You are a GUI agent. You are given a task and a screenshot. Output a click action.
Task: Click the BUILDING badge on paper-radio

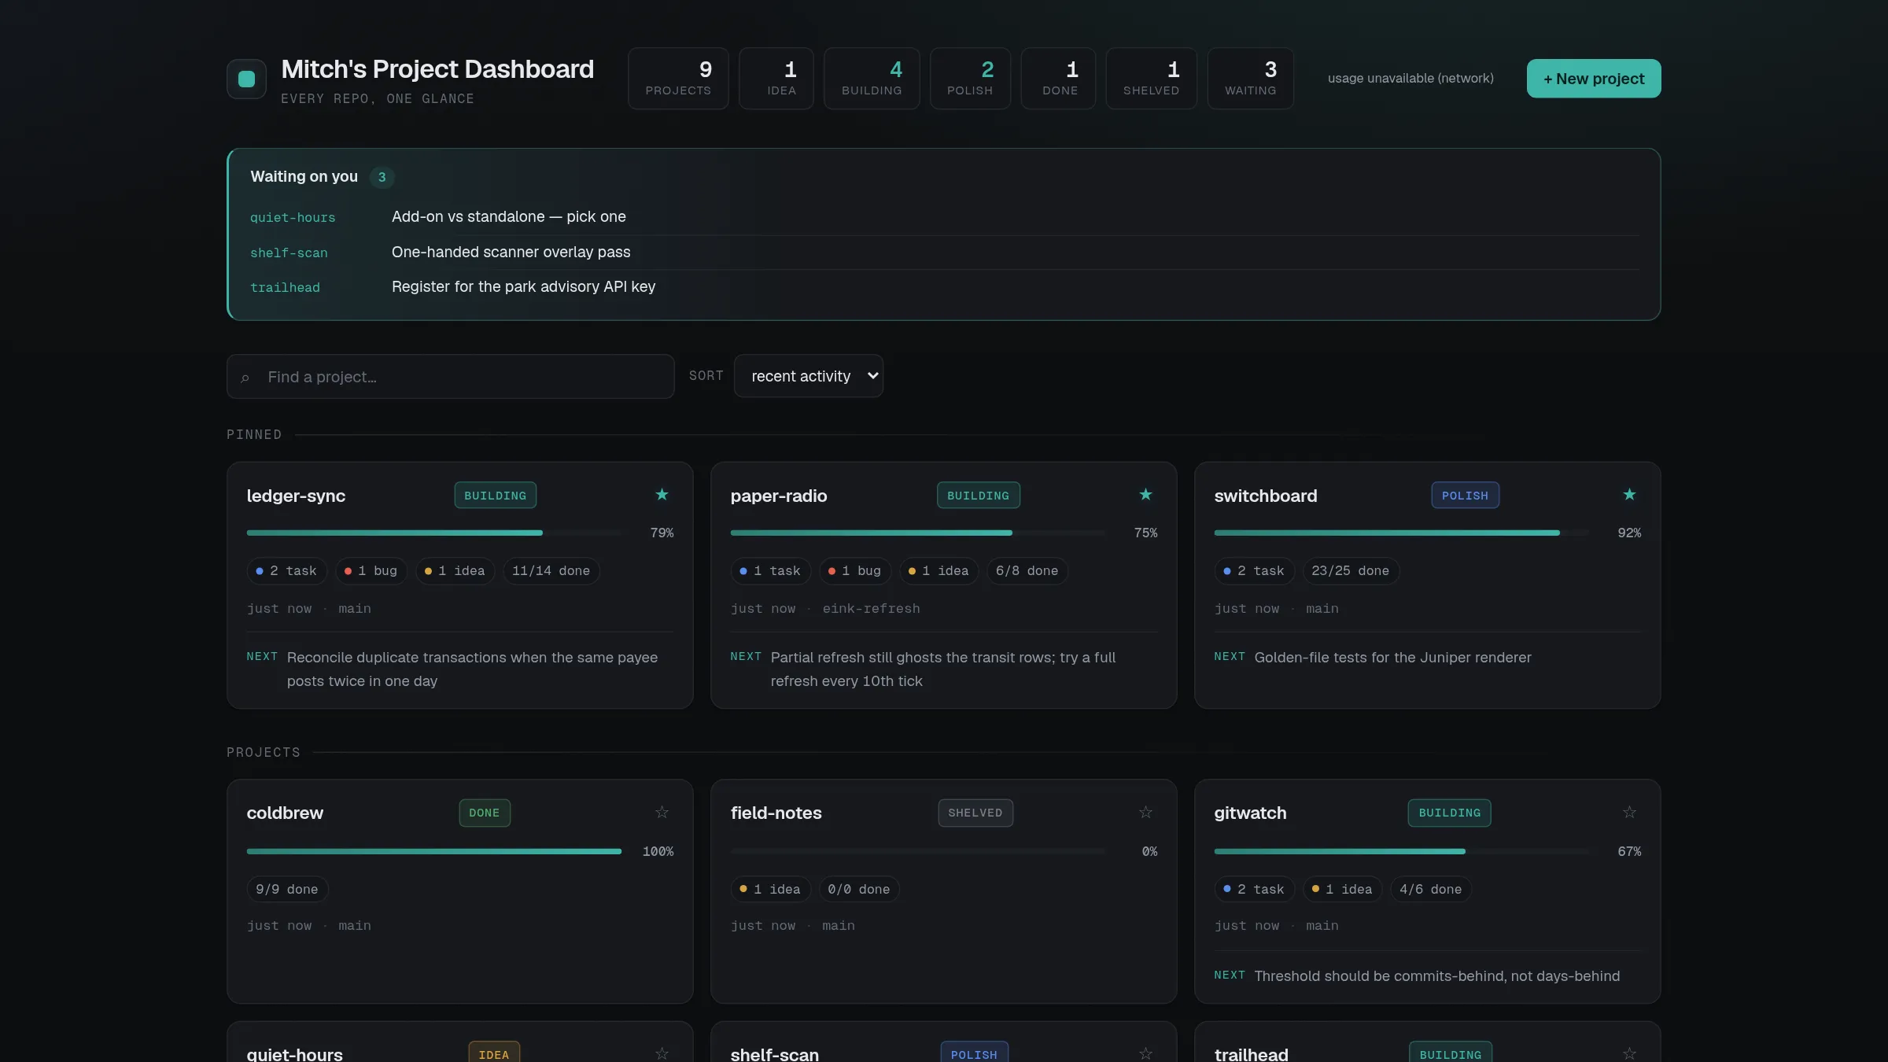979,496
